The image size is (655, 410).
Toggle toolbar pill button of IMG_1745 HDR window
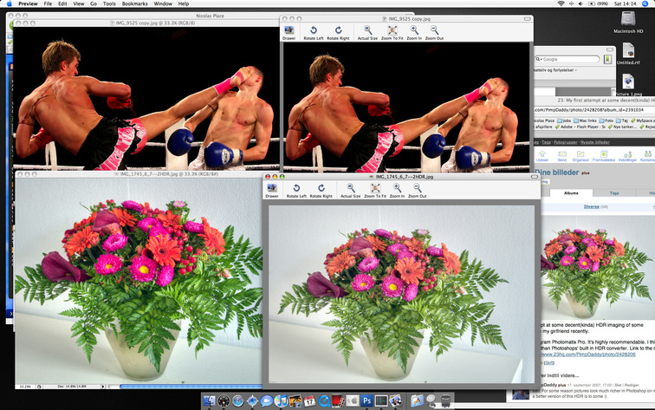pos(535,177)
